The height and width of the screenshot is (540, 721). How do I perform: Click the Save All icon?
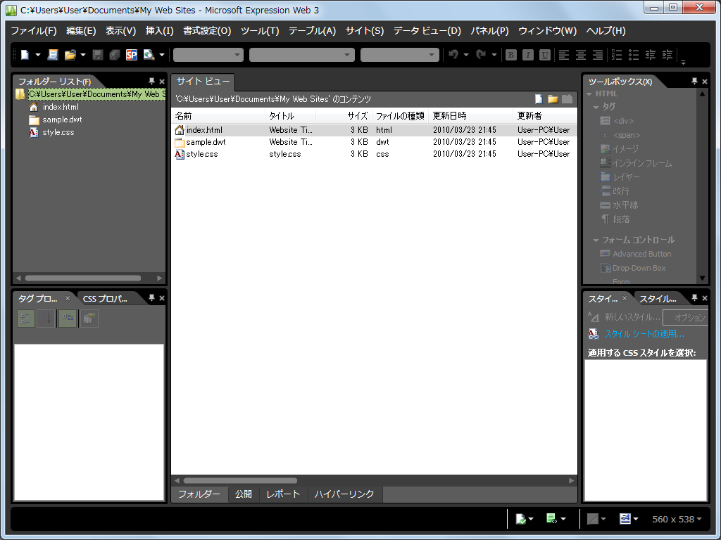pyautogui.click(x=115, y=55)
